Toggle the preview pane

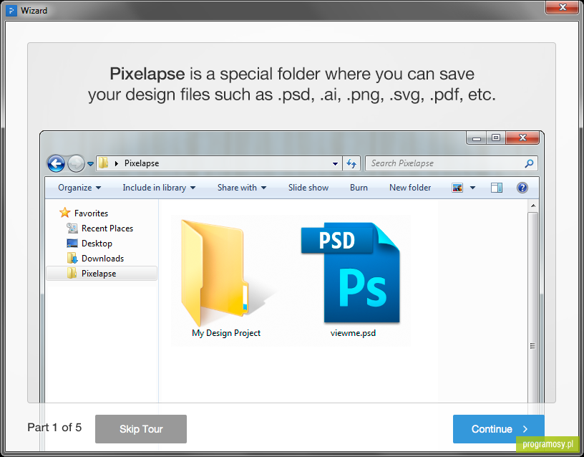(497, 188)
